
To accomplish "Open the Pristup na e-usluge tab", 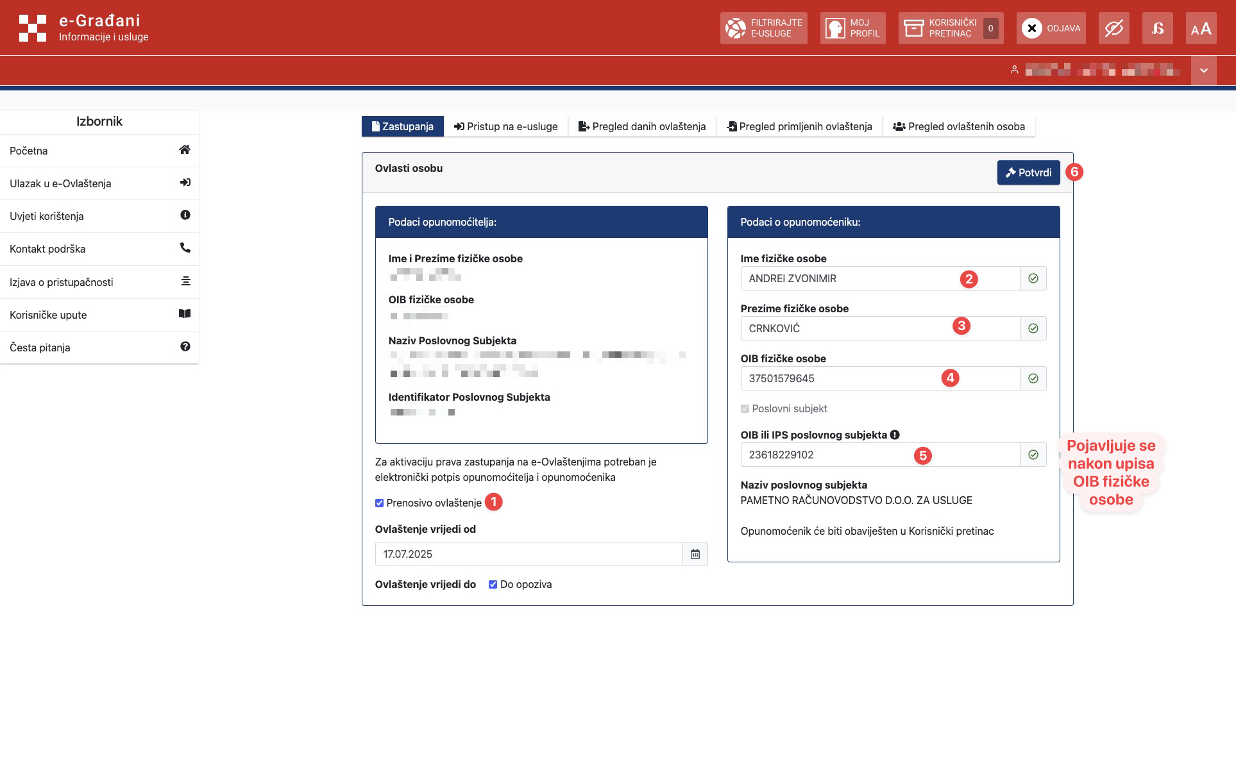I will coord(505,126).
